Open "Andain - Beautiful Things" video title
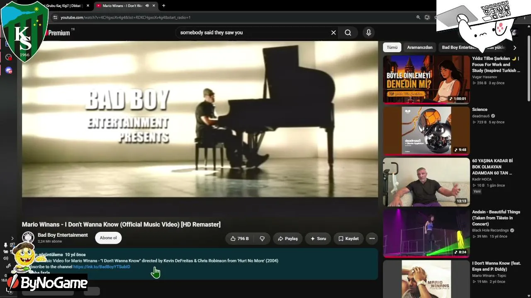 [496, 218]
